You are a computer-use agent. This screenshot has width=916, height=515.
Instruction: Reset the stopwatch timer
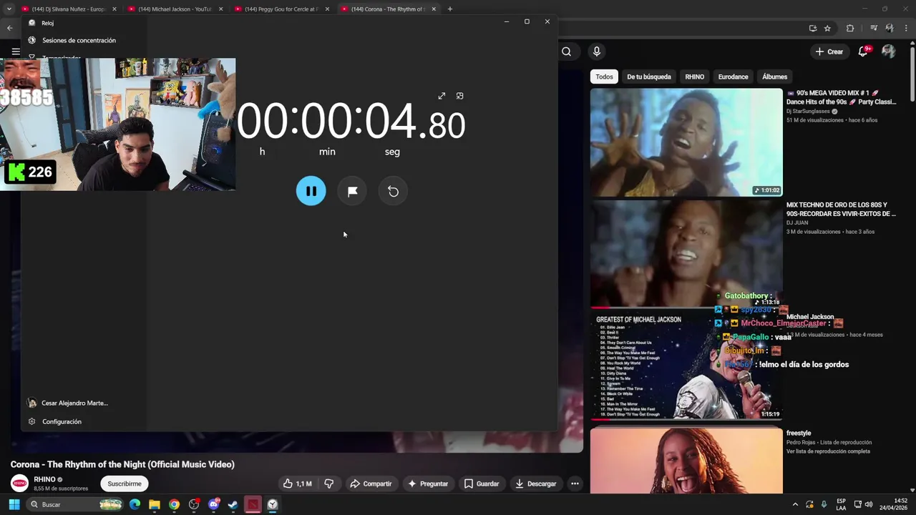[393, 191]
